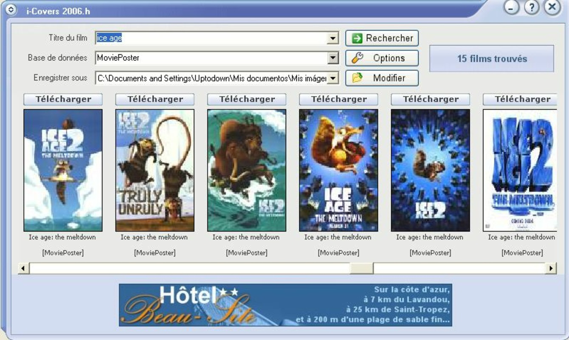569x340 pixels.
Task: Select the blue Ice Age 2 logo poster
Action: click(x=520, y=170)
